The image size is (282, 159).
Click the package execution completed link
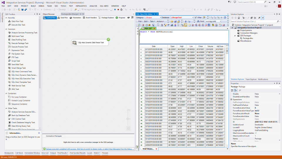pyautogui.click(x=90, y=149)
